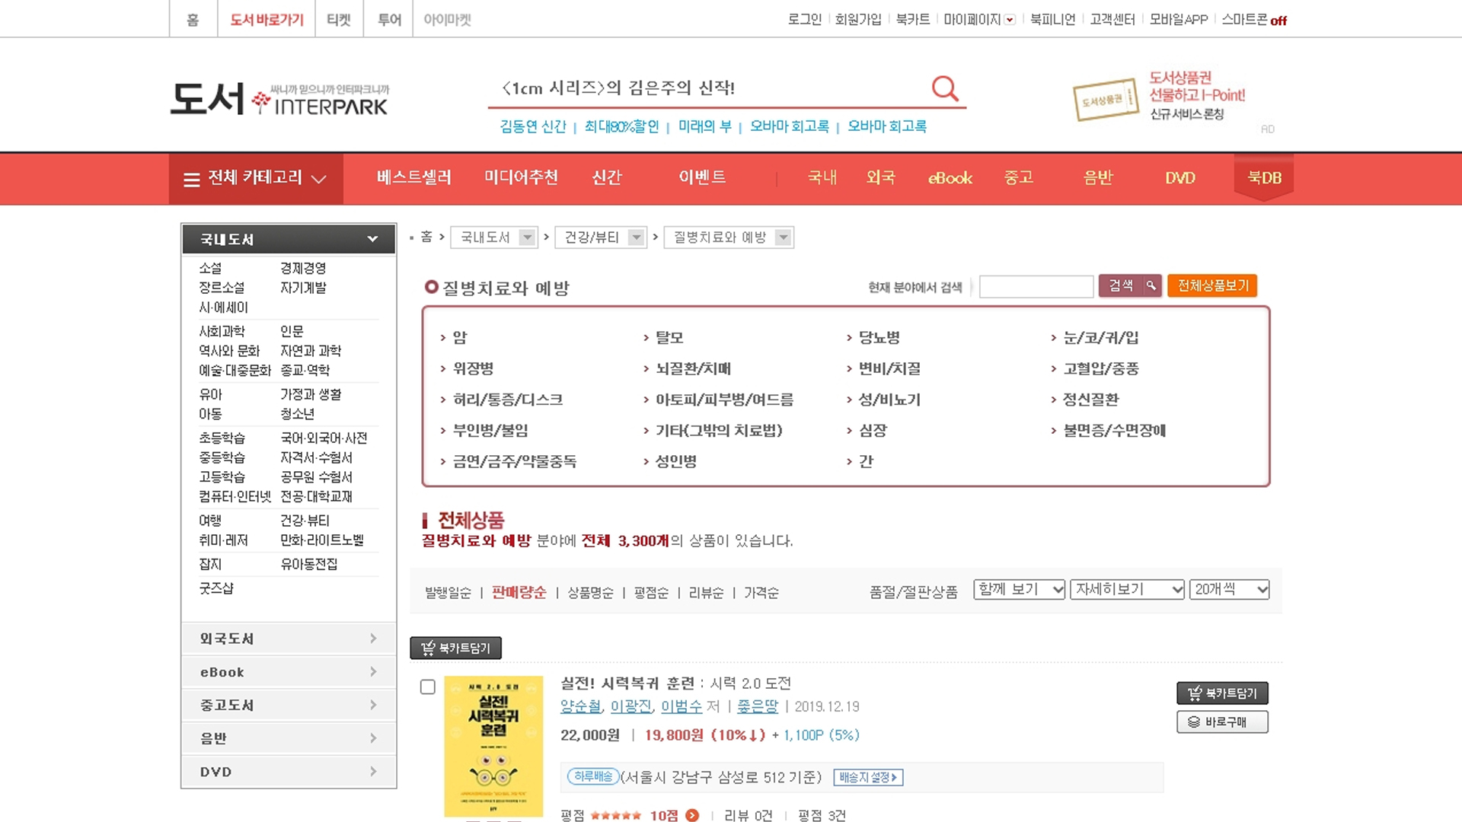This screenshot has width=1462, height=822.
Task: Open the 당뇨병 subcategory link
Action: click(879, 337)
